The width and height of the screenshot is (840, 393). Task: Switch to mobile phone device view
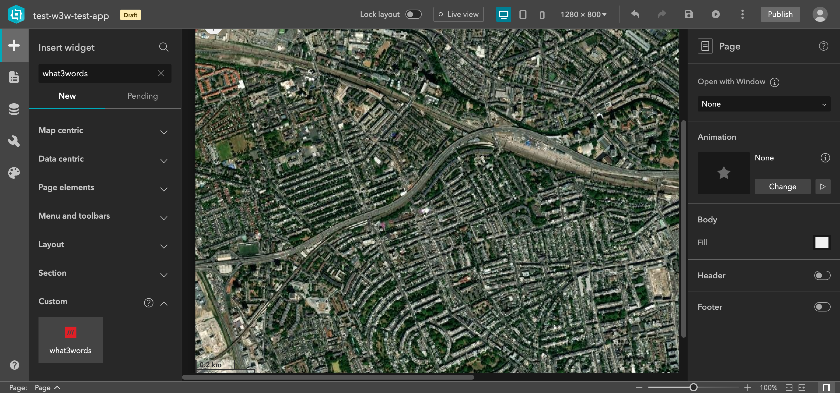542,15
